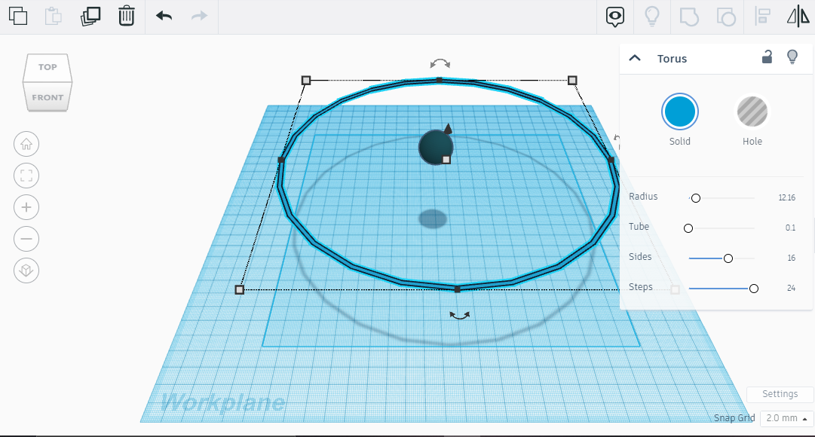Click the Radius value 12.16
The width and height of the screenshot is (815, 437).
pyautogui.click(x=787, y=198)
